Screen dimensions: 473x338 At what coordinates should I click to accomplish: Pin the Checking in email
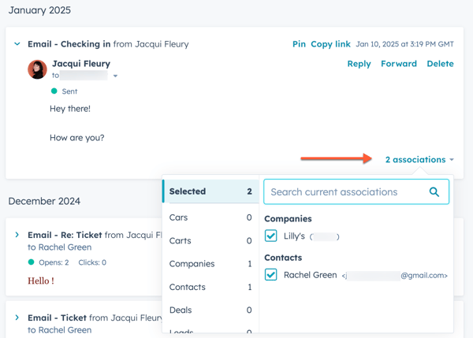[299, 44]
